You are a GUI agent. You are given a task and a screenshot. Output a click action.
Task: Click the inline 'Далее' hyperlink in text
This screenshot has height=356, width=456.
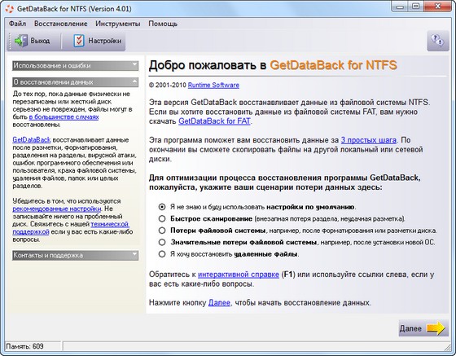point(219,303)
